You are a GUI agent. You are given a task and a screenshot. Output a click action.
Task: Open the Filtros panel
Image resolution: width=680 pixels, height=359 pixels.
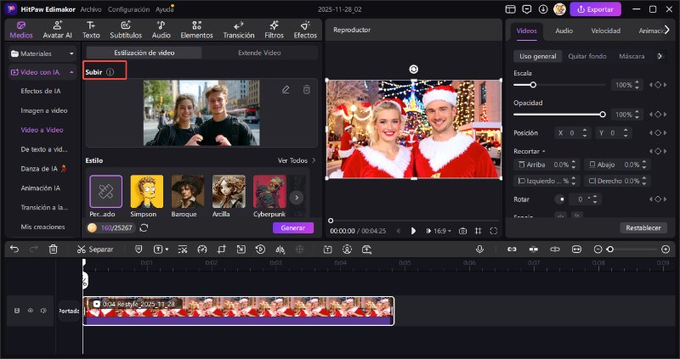pos(274,30)
